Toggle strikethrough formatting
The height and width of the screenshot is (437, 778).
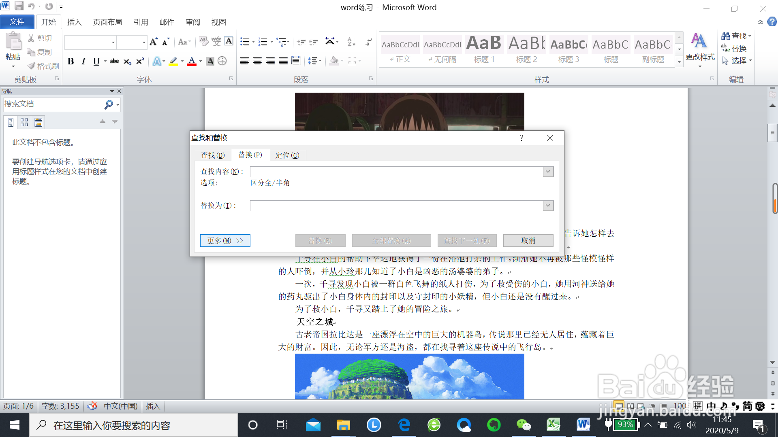point(115,61)
